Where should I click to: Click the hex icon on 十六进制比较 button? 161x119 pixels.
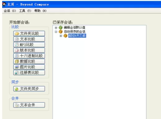coord(17,56)
